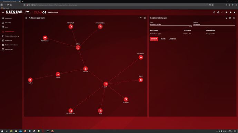Open the Windows notification center icon

[235, 131]
